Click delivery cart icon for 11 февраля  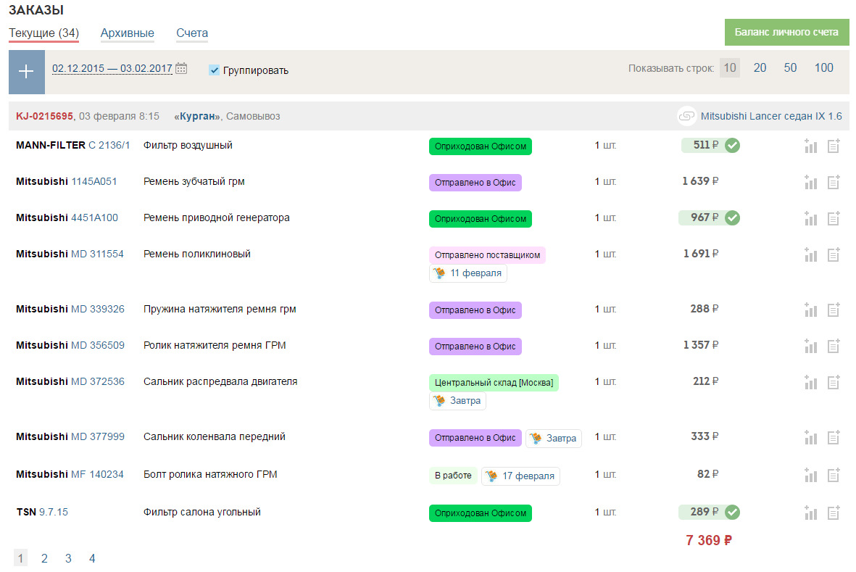pos(439,273)
